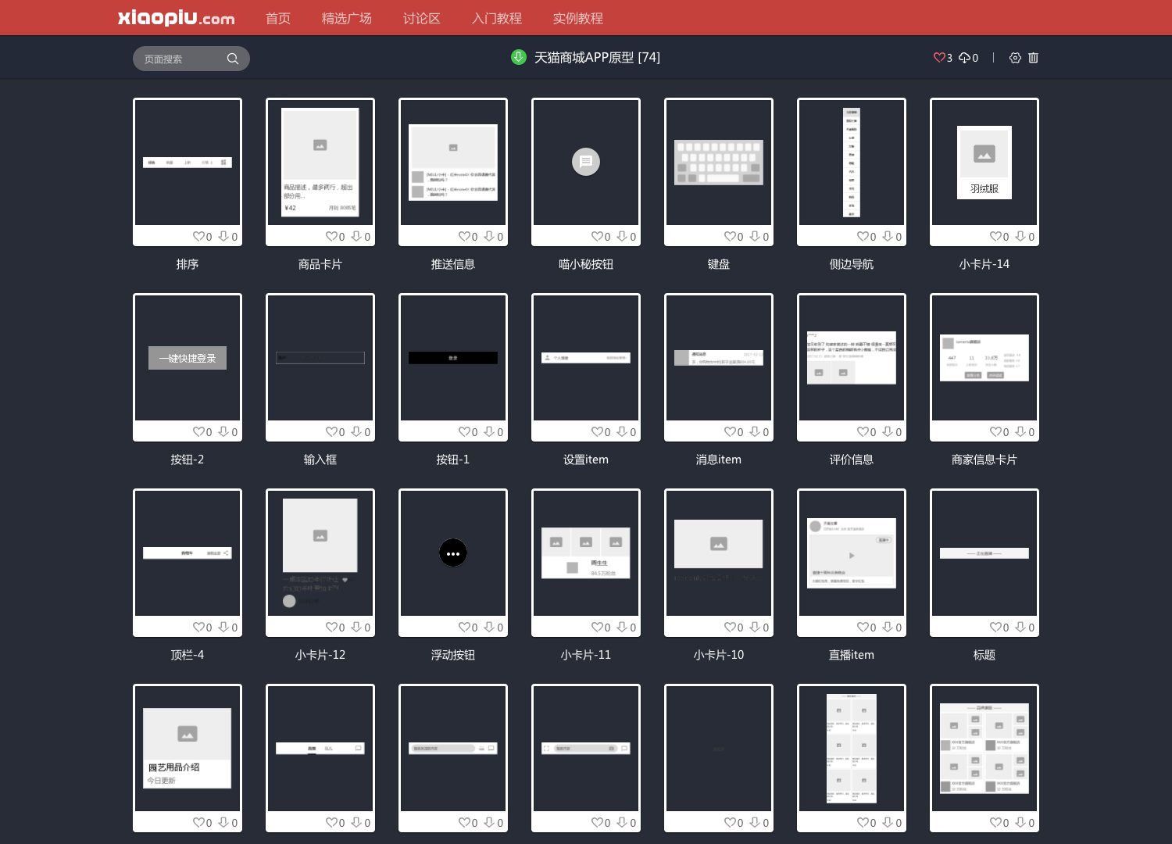The image size is (1172, 844).
Task: Open the 评价信息 thumbnail
Action: point(852,358)
